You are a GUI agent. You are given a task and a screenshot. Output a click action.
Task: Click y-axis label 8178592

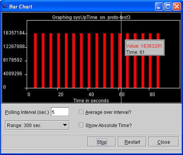13,60
